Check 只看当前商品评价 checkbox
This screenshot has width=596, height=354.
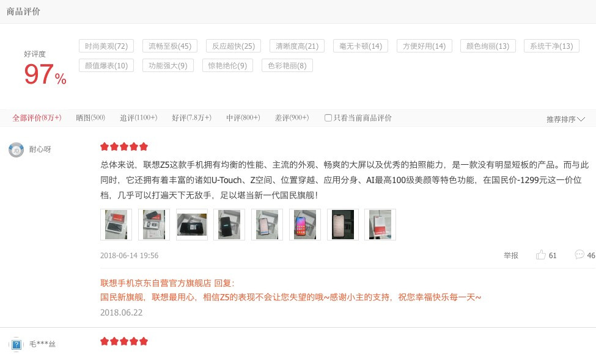click(x=328, y=118)
